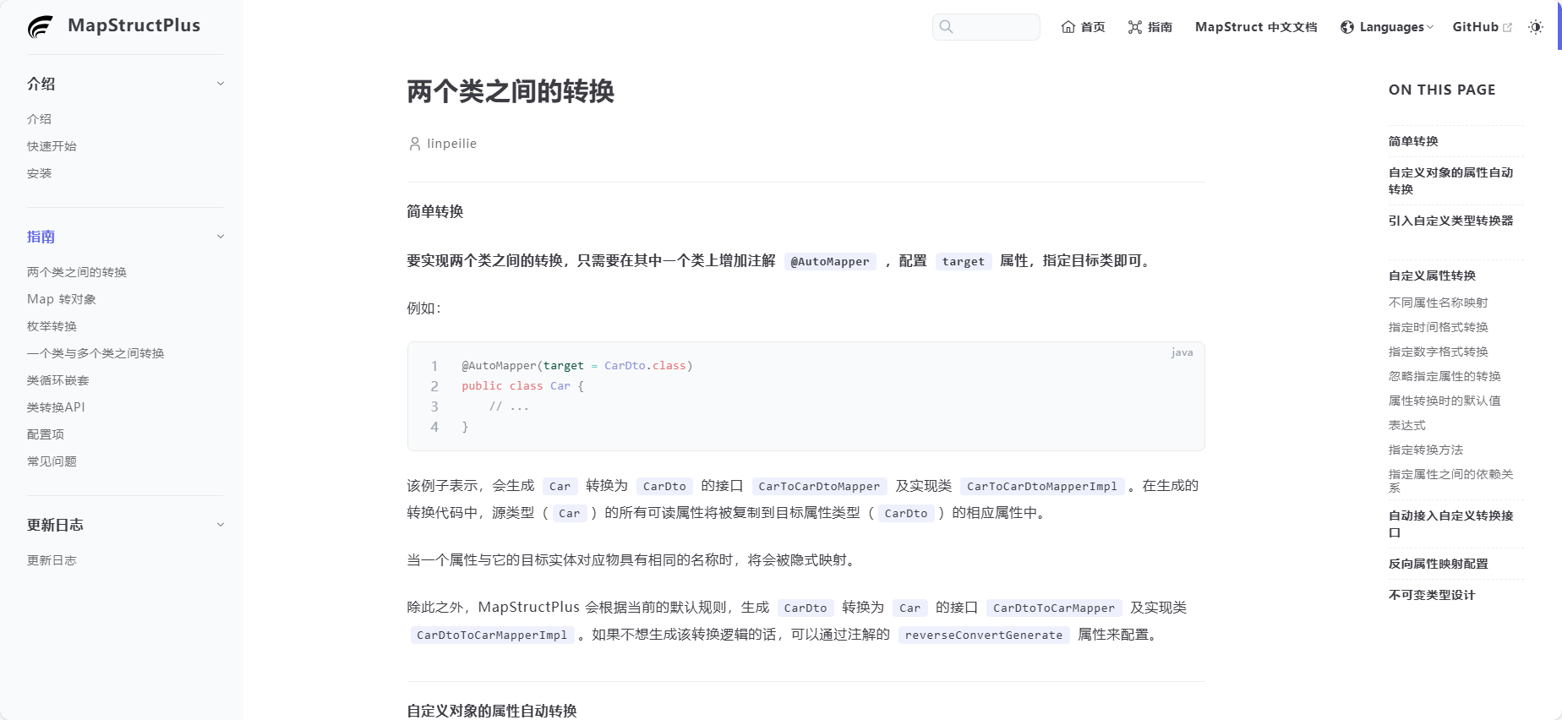Click the author icon beside linpeilie

(x=415, y=144)
